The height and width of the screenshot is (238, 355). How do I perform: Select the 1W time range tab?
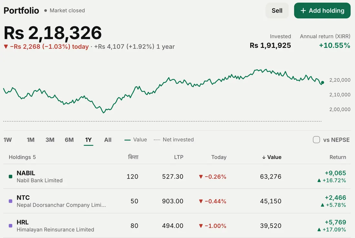point(7,140)
